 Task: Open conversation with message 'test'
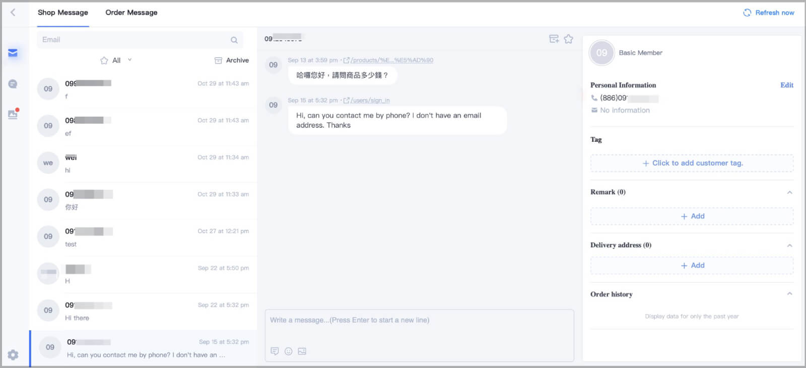(143, 237)
